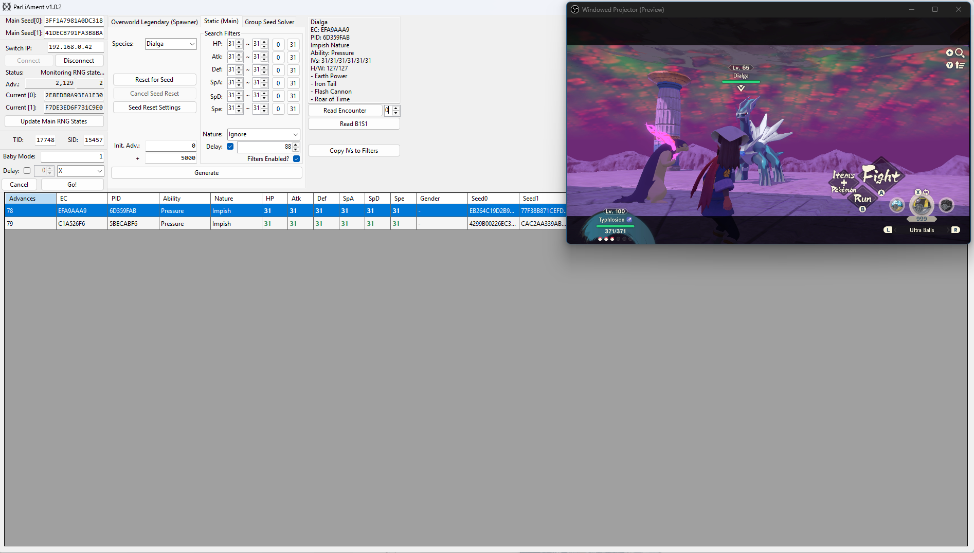Select the result row with advance 78
The image size is (974, 553).
(x=285, y=211)
